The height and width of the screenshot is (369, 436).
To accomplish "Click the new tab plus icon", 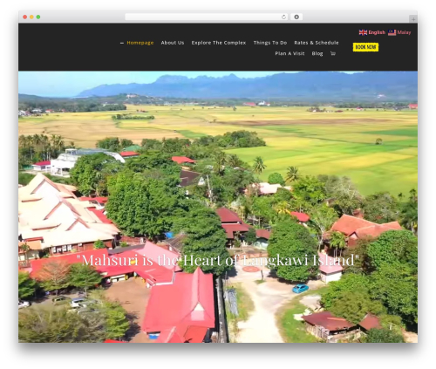I will [413, 19].
